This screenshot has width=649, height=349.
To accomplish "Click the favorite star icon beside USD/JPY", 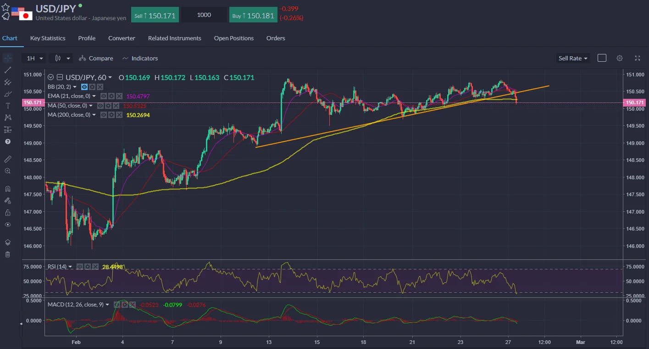I will tap(5, 8).
